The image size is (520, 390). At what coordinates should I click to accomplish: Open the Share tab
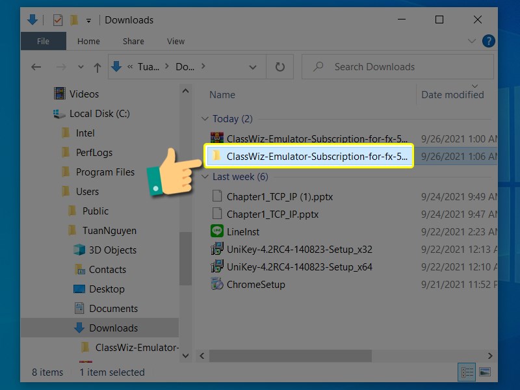pos(133,41)
